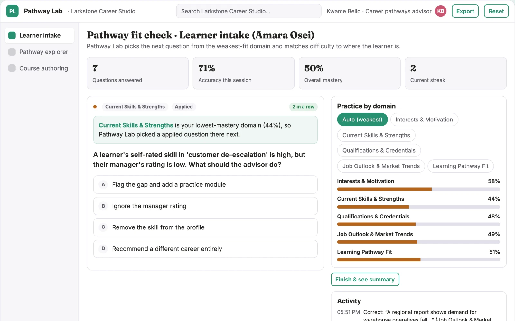Click Finish & see summary
515x321 pixels.
[x=365, y=279]
